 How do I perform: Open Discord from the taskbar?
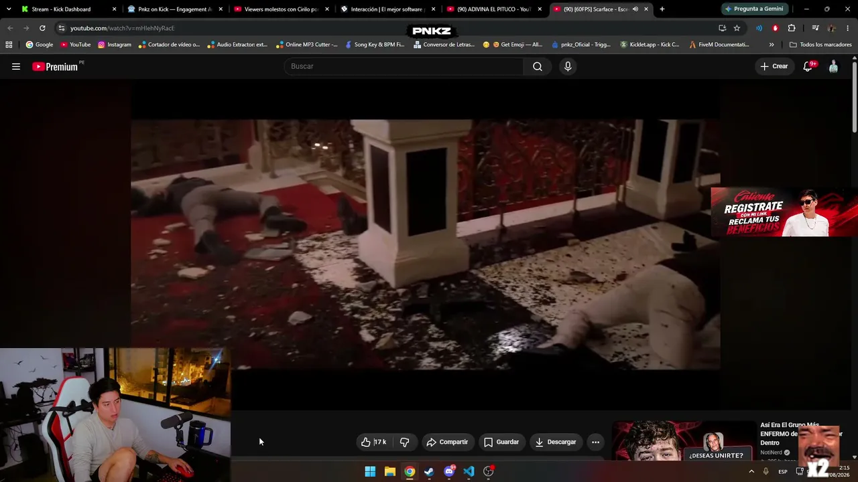click(x=449, y=471)
